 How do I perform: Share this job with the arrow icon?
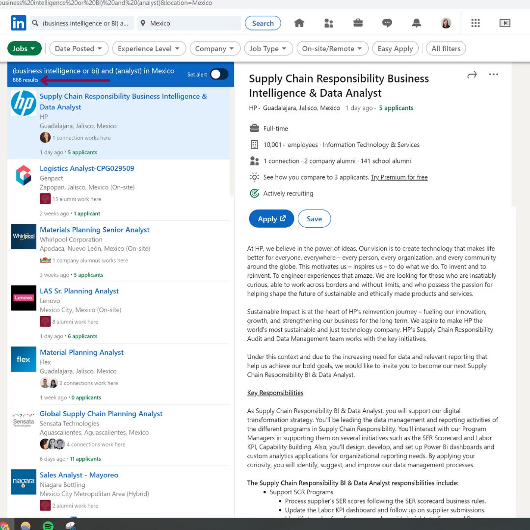click(472, 75)
